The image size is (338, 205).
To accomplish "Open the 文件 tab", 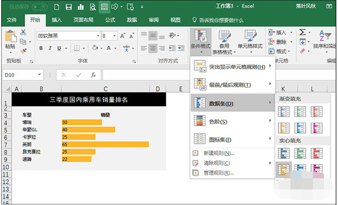I will [x=12, y=20].
